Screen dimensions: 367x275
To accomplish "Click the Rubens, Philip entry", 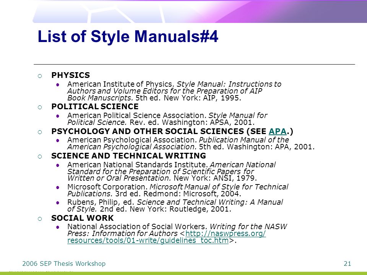I will click(x=175, y=205).
